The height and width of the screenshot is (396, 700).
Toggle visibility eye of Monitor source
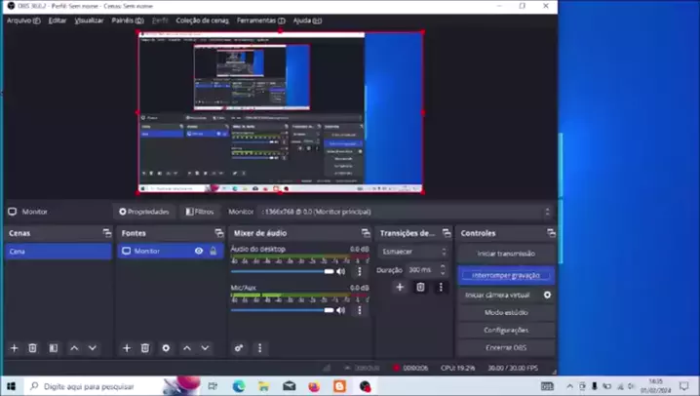point(199,252)
